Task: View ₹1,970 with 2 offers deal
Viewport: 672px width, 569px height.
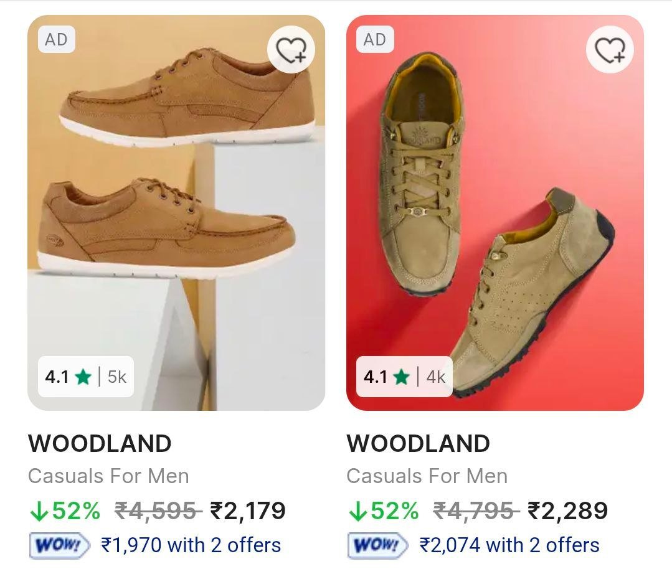Action: [x=191, y=545]
